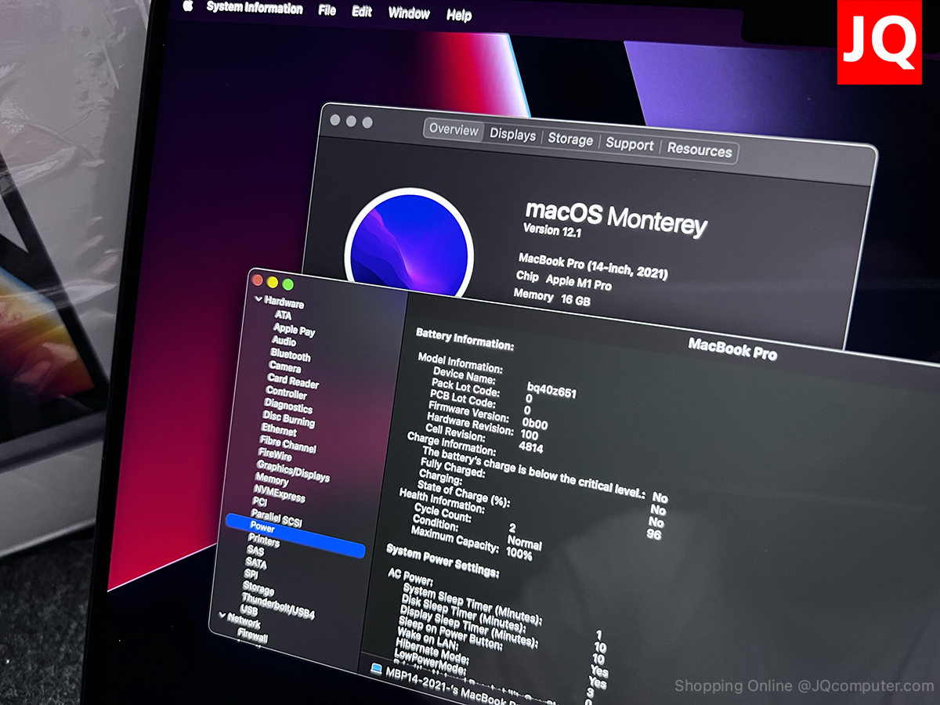This screenshot has height=705, width=940.
Task: Switch to the Overview tab
Action: [x=454, y=130]
